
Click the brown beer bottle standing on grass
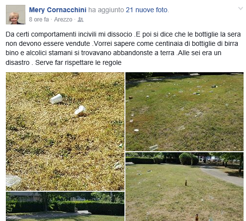(186, 183)
